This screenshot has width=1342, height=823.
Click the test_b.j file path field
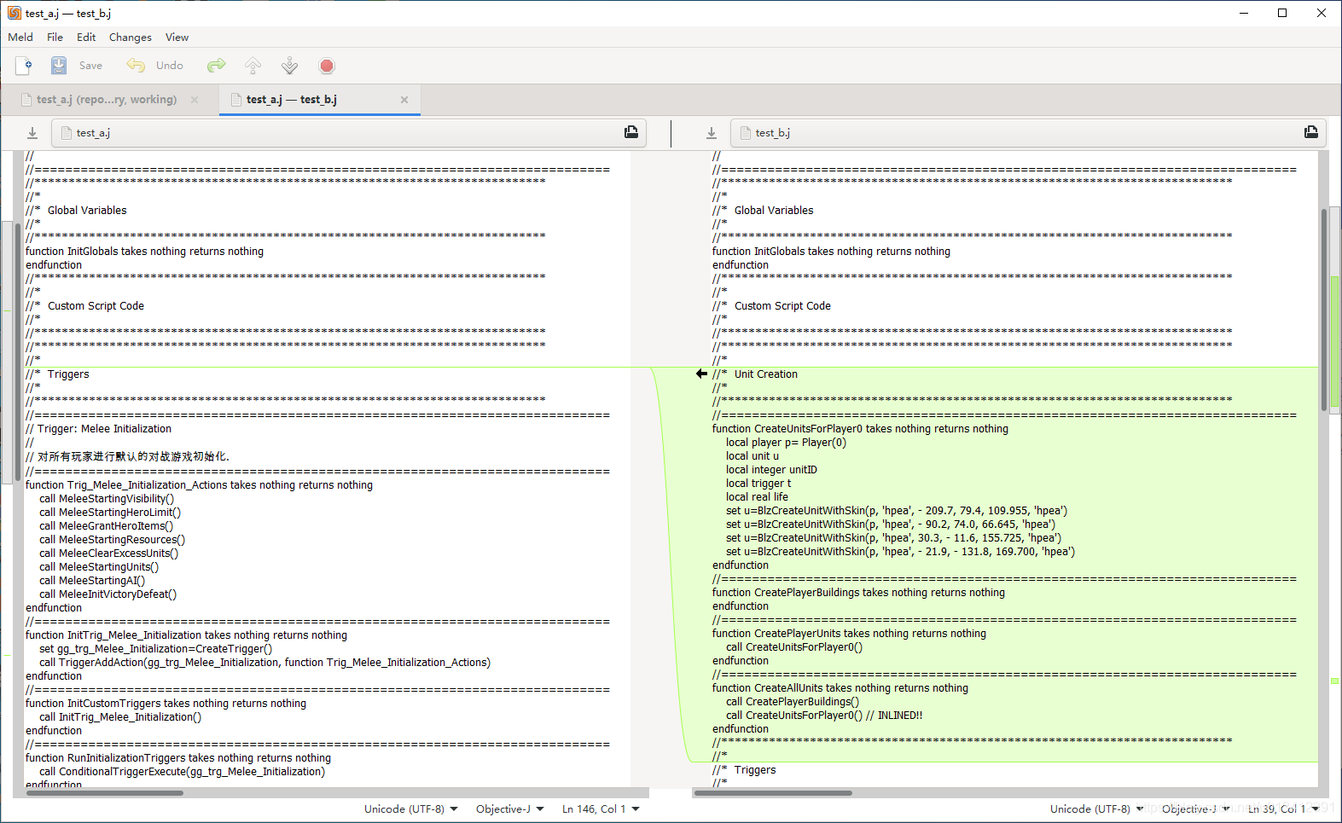click(1028, 133)
